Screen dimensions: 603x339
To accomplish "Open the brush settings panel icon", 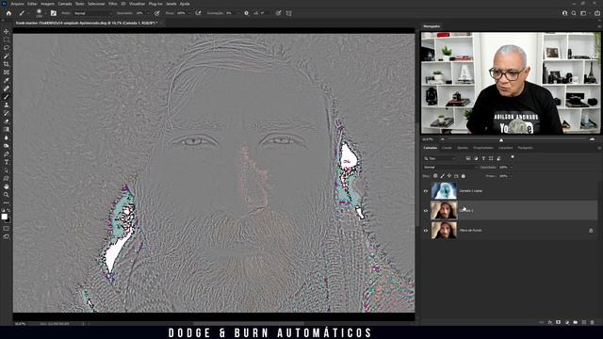I will tap(54, 13).
